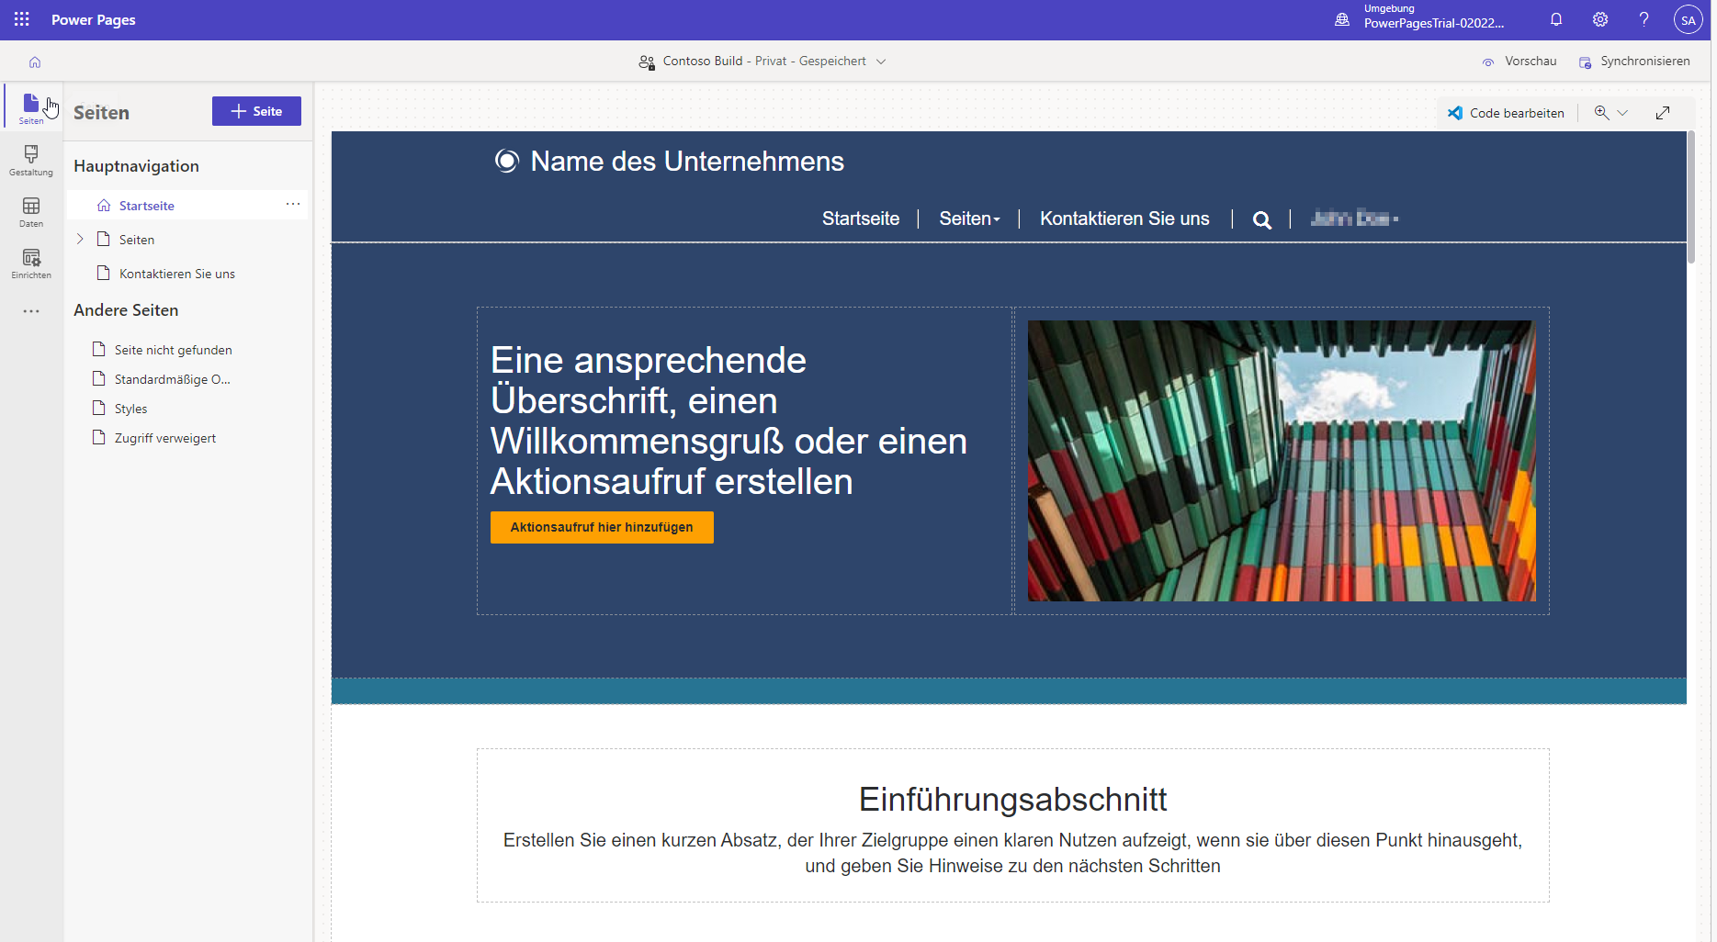Open the Styles page under Andere Seiten

tap(130, 408)
